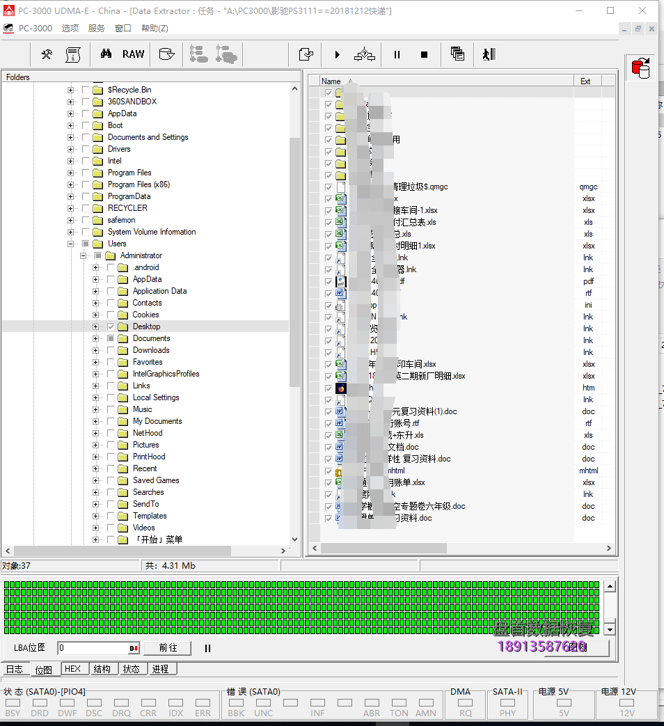Expand the Pictures folder node
Screen dimensions: 664x726
click(x=95, y=445)
